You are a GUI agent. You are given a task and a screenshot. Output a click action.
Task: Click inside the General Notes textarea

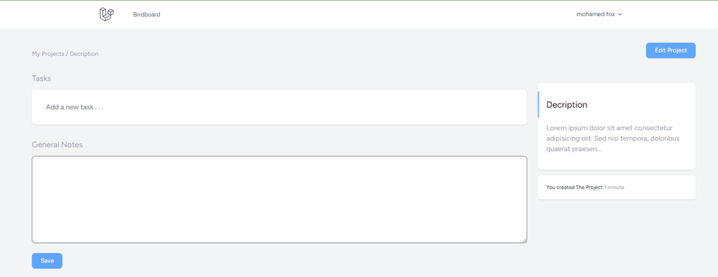pos(279,199)
